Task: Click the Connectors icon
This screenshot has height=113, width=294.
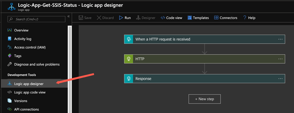Action: (216, 18)
